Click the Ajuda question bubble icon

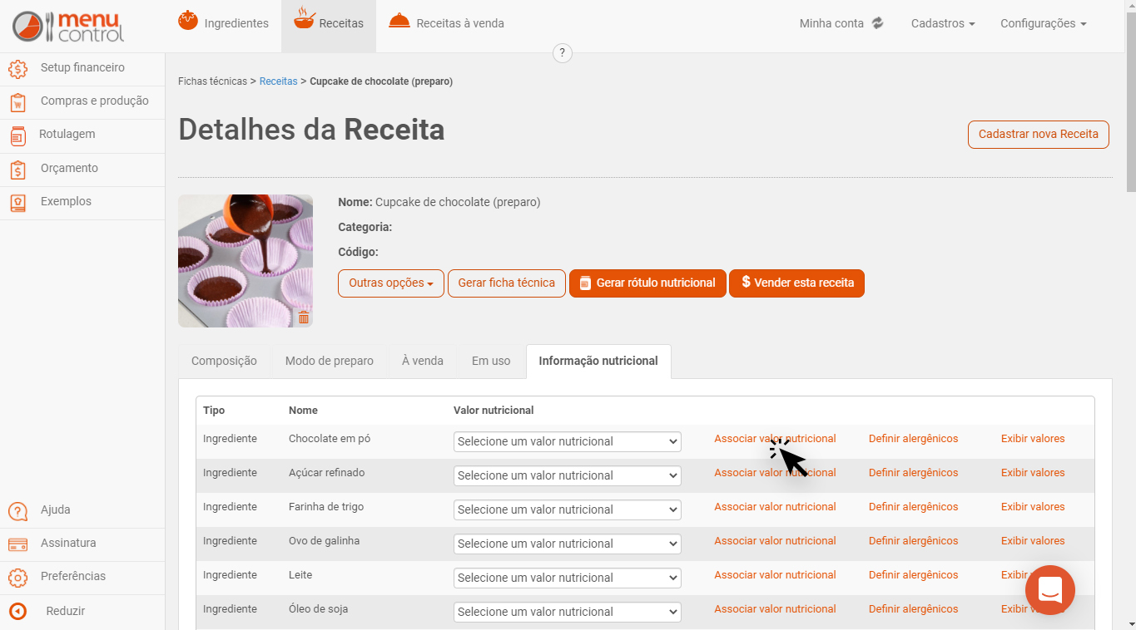coord(17,511)
